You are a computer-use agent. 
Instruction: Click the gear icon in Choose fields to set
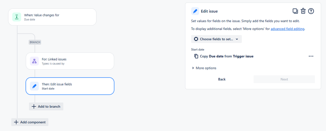[x=196, y=39]
